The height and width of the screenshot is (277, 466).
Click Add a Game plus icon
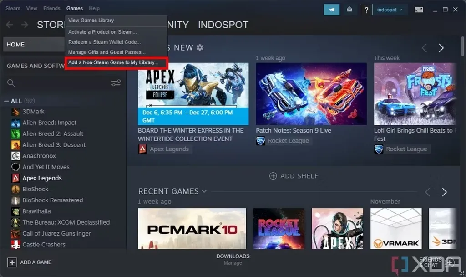12,262
